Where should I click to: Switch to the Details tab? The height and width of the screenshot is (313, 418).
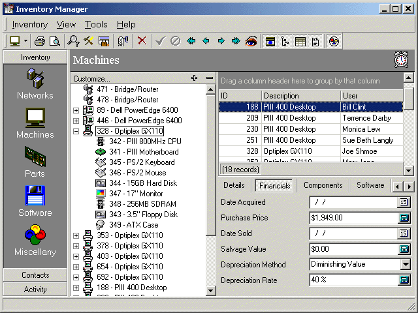click(x=234, y=185)
